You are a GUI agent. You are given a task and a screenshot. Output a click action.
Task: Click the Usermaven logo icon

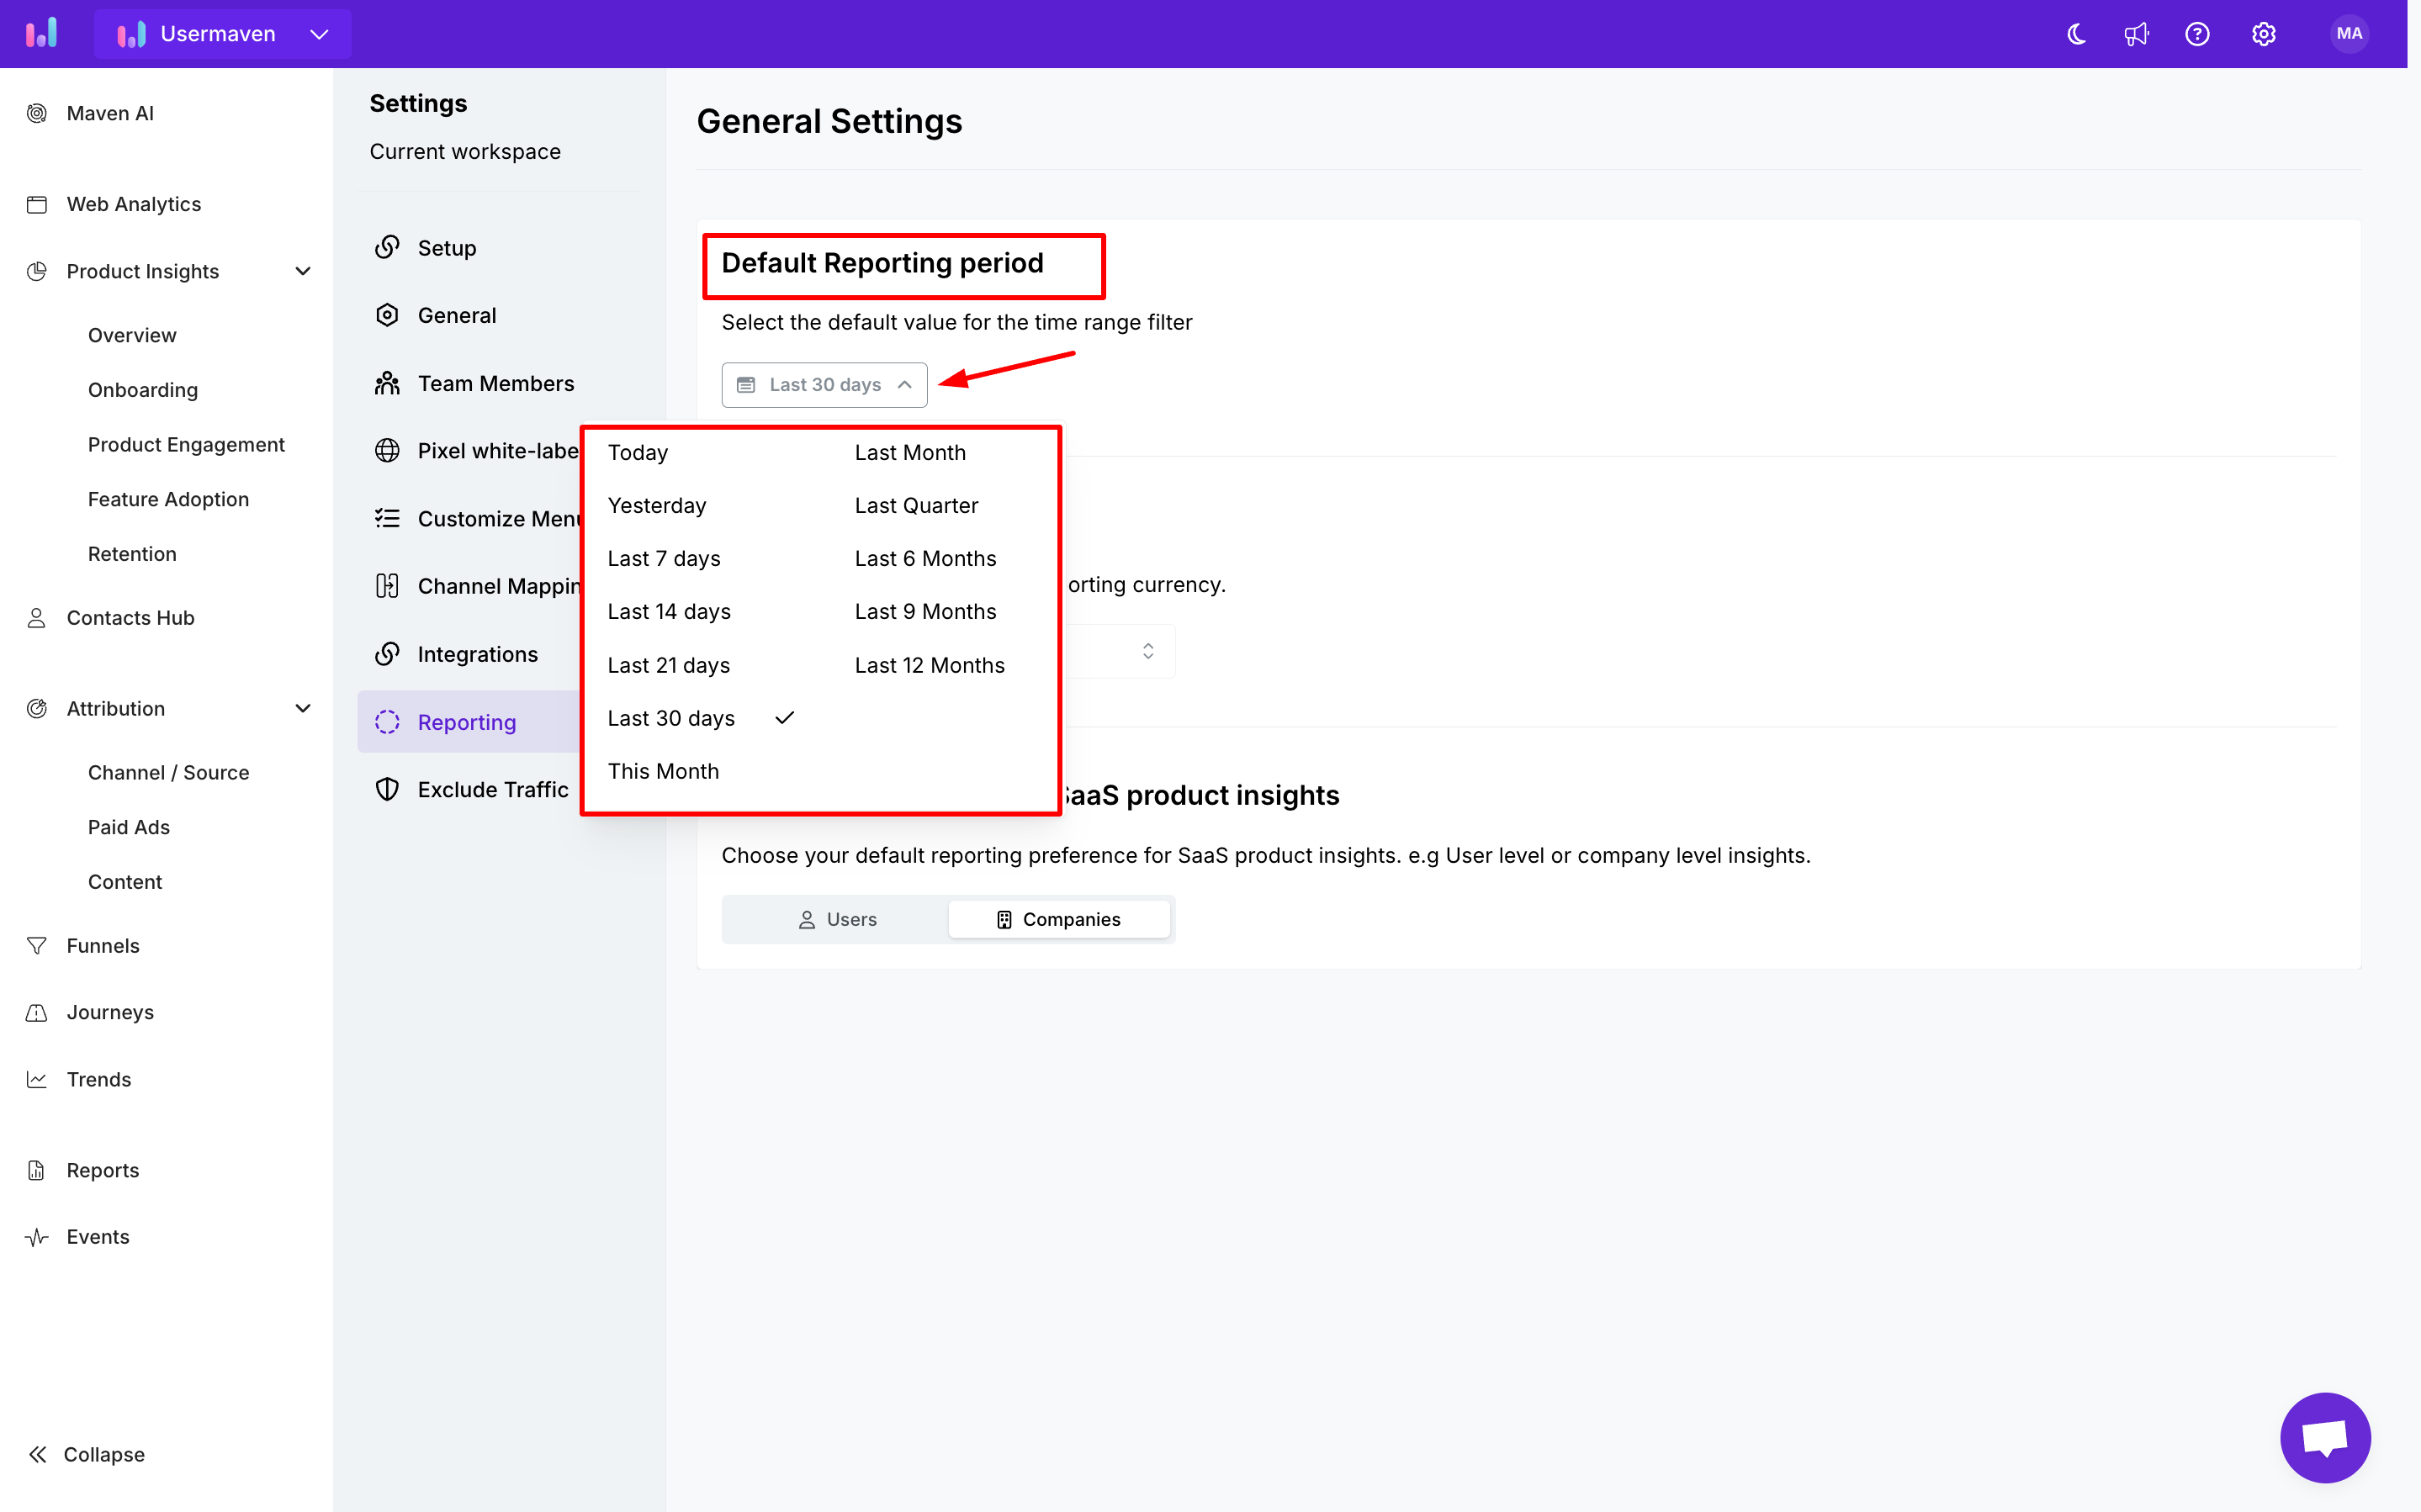[x=42, y=33]
